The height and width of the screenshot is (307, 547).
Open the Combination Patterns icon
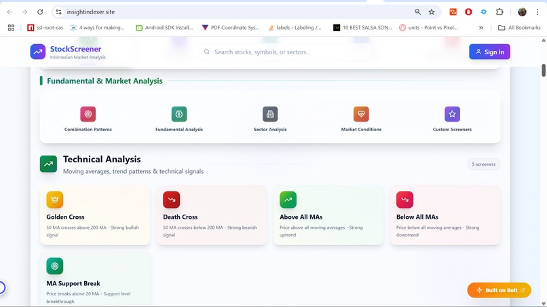coord(88,114)
